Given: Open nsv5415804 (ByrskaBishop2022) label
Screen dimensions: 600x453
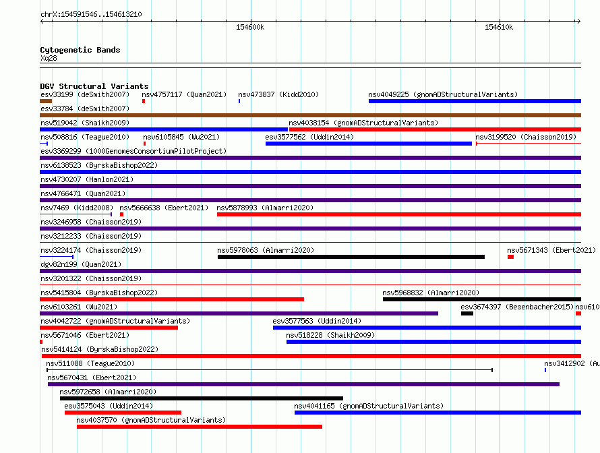Looking at the screenshot, I should tap(99, 293).
